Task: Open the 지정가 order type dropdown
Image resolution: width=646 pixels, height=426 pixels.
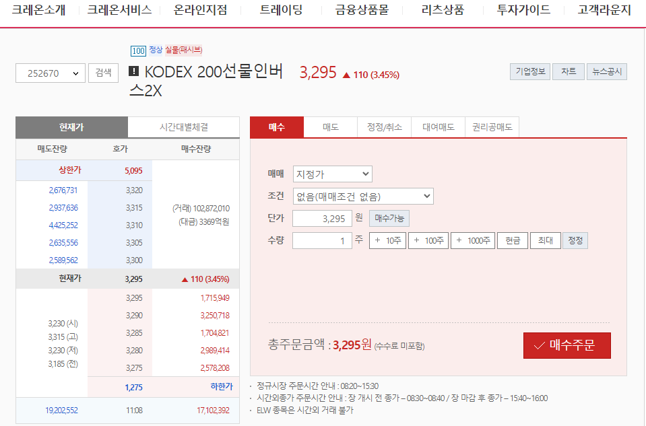Action: [x=333, y=174]
